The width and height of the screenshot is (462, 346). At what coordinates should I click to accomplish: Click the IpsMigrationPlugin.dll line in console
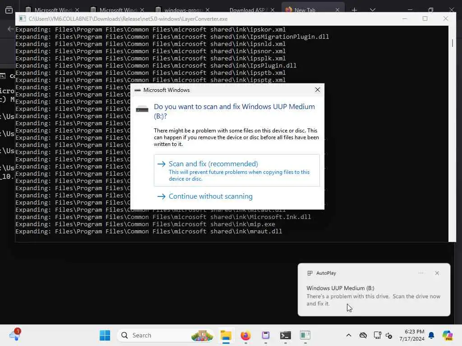172,37
